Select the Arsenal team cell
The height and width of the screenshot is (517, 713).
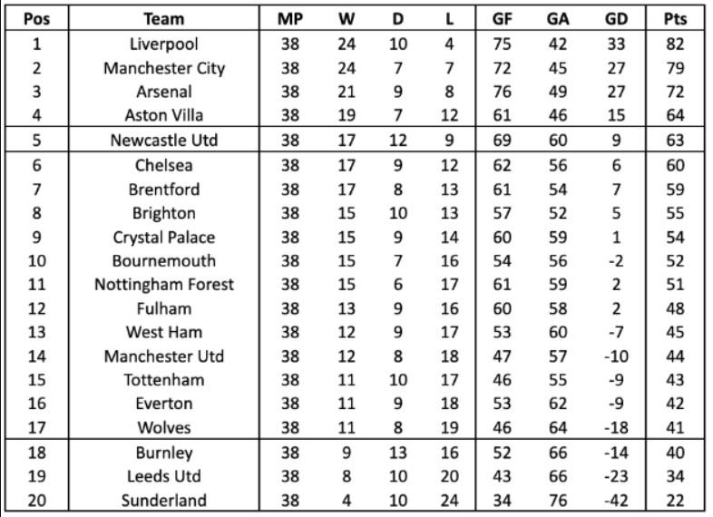[164, 92]
